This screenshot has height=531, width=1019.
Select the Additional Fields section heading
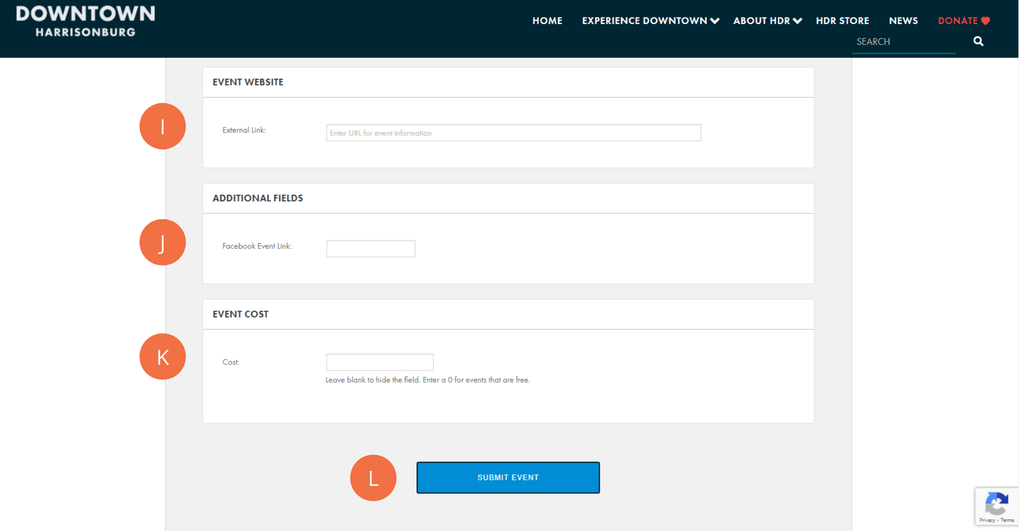click(x=258, y=198)
